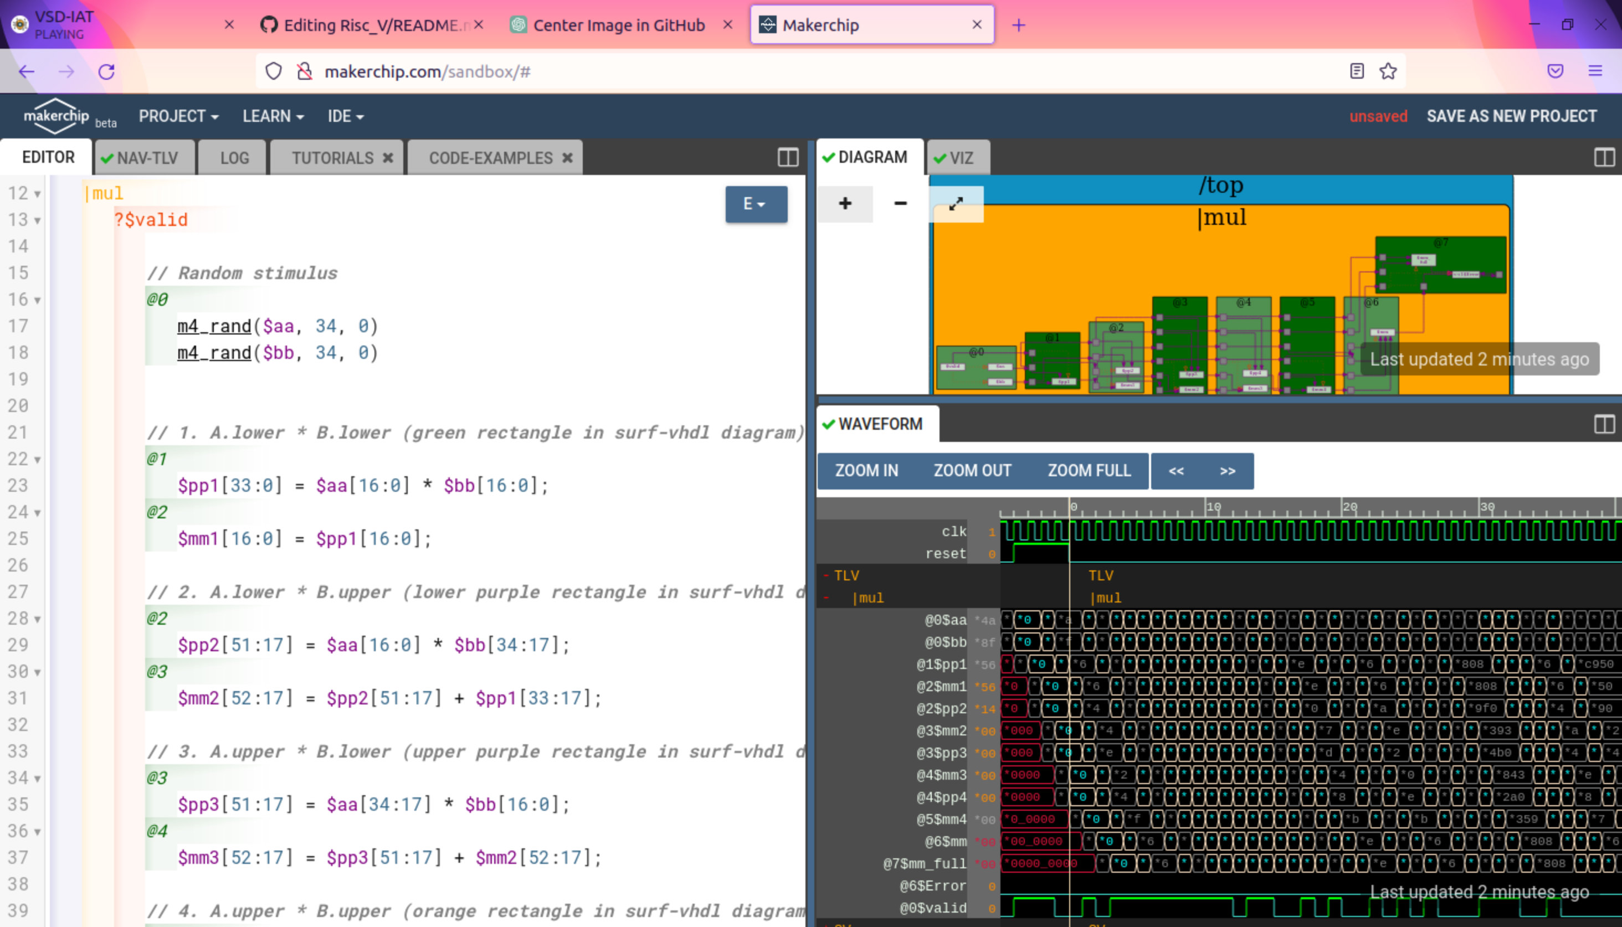Screen dimensions: 1622x927
Task: Fold code at line 13 arrow
Action: 38,220
